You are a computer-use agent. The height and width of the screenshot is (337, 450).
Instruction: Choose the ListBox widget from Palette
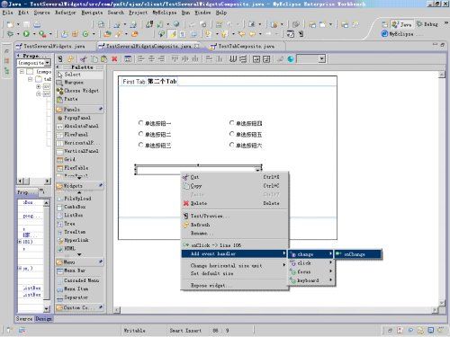click(74, 215)
